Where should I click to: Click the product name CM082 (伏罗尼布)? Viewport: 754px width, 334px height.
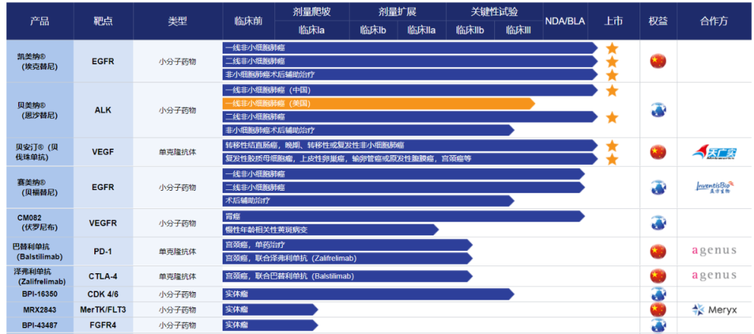(x=36, y=223)
